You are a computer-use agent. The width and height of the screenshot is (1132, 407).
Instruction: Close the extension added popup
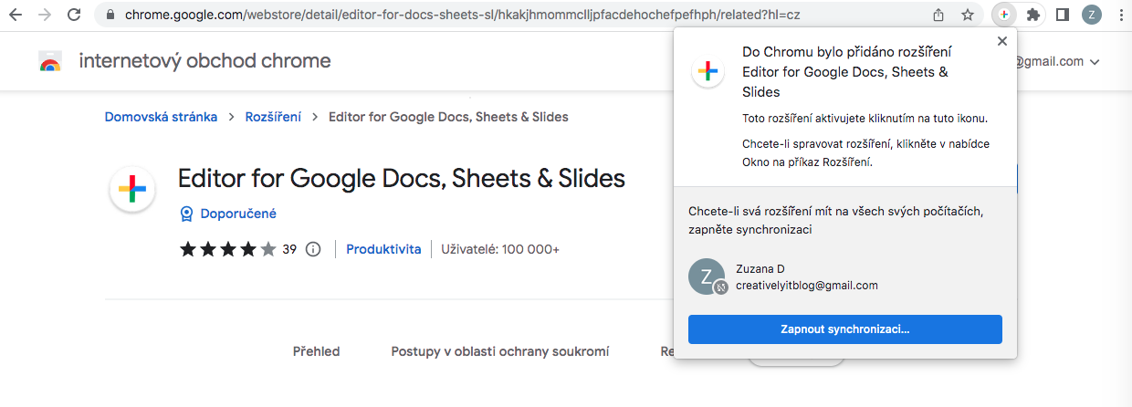click(1002, 41)
